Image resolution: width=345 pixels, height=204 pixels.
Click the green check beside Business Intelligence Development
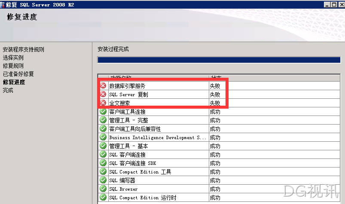point(103,137)
